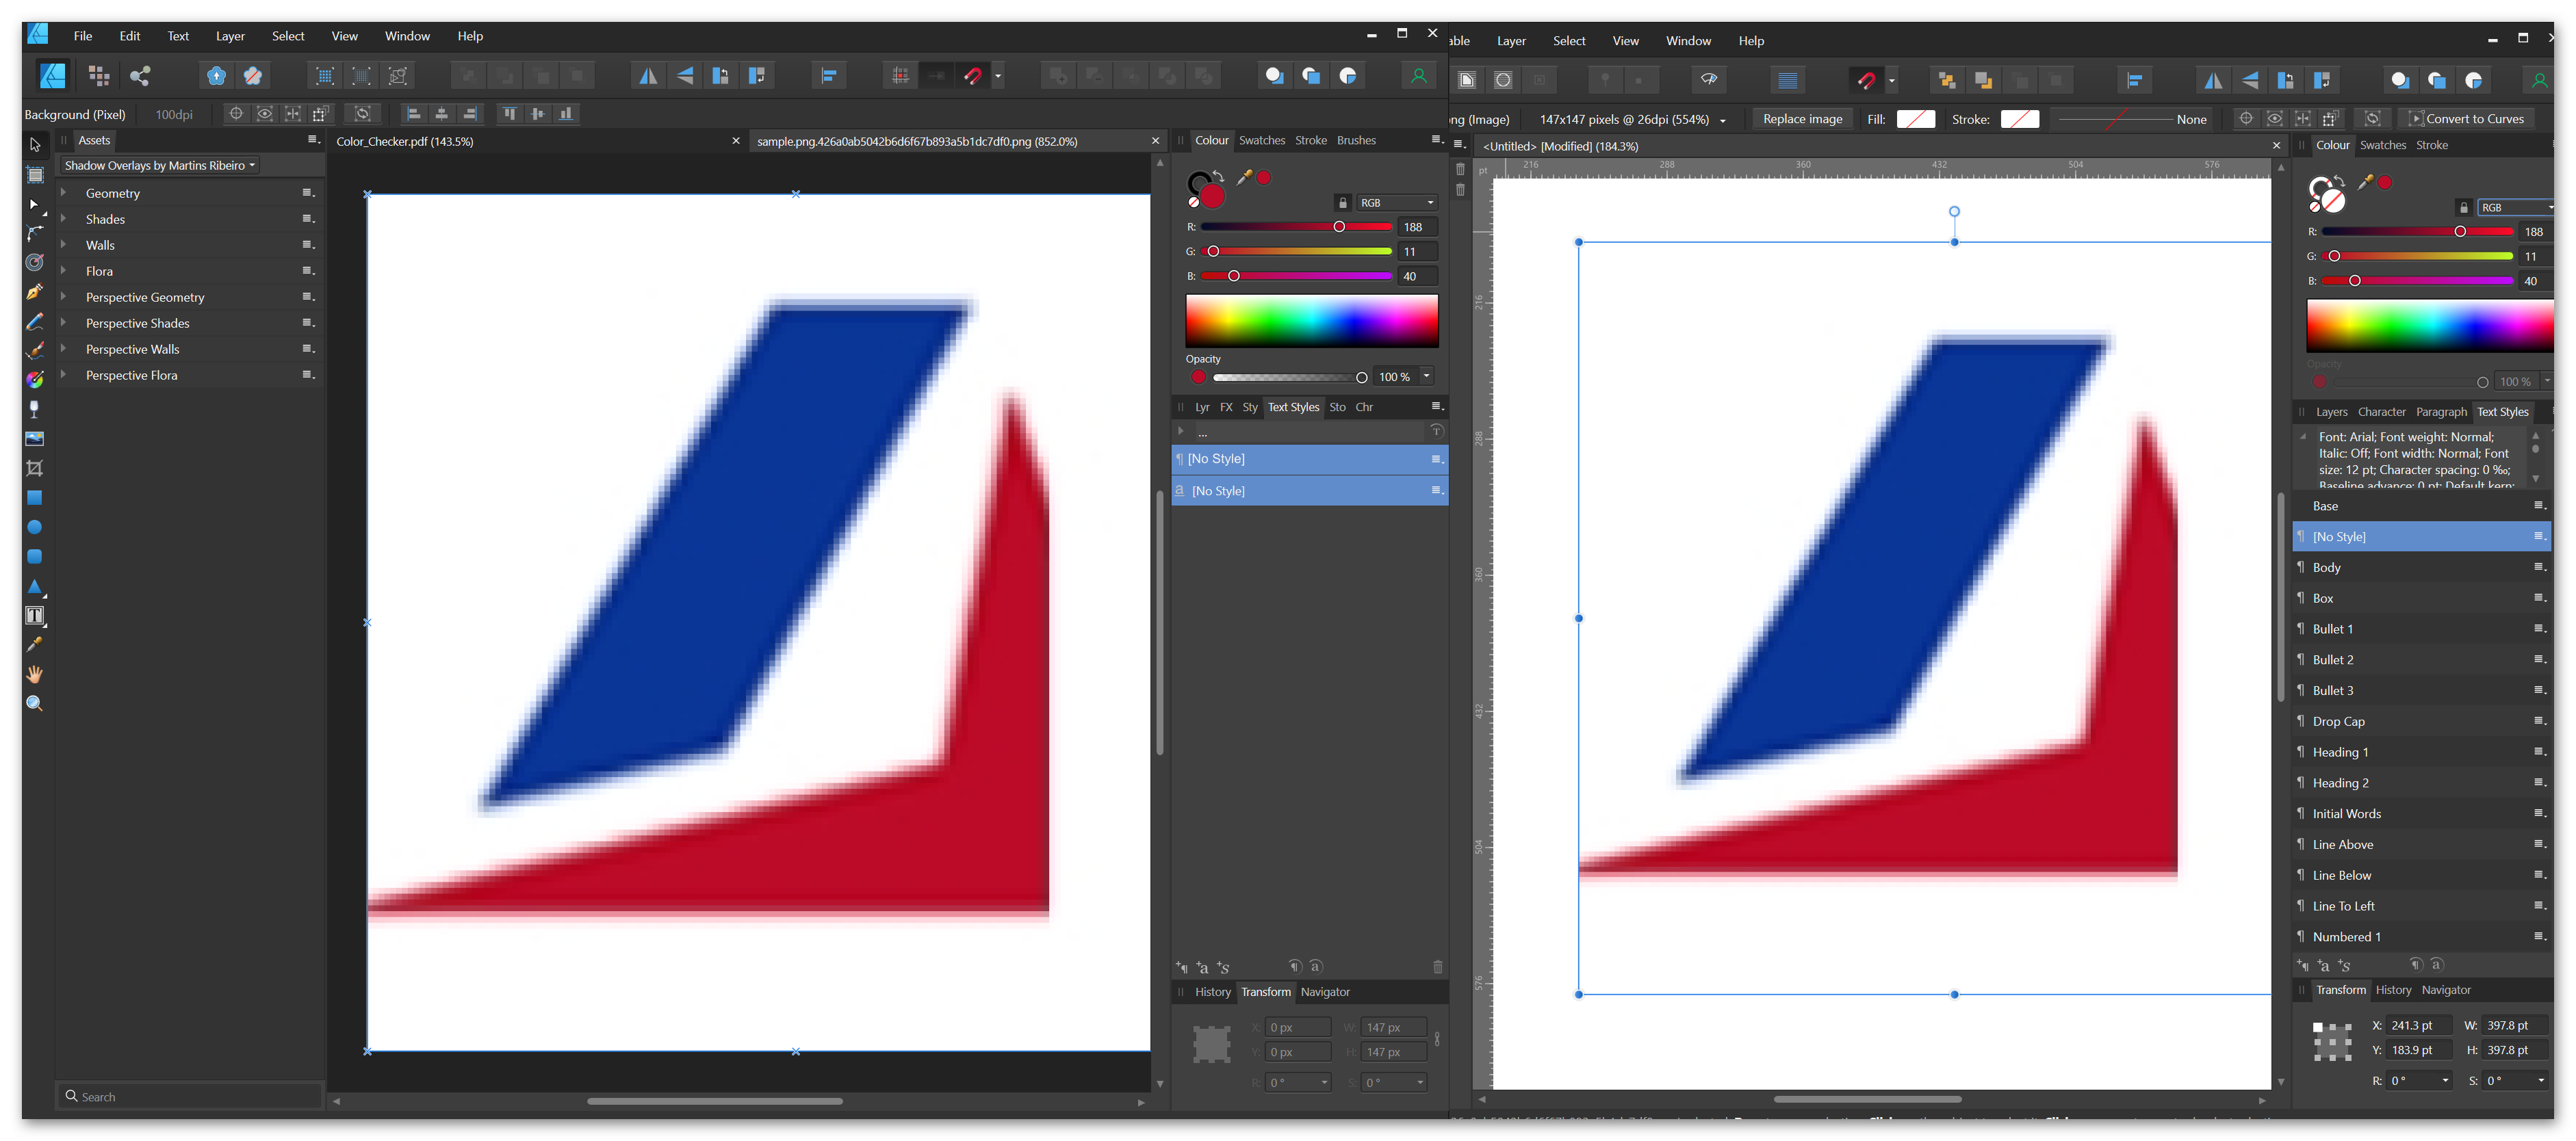Click the X position field in right Transform panel
Image resolution: width=2576 pixels, height=1141 pixels.
2418,1026
